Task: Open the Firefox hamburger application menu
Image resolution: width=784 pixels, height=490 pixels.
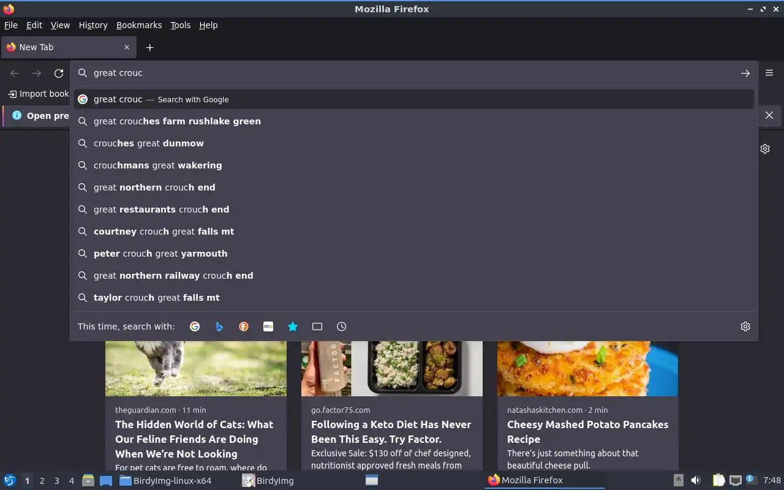Action: [769, 72]
